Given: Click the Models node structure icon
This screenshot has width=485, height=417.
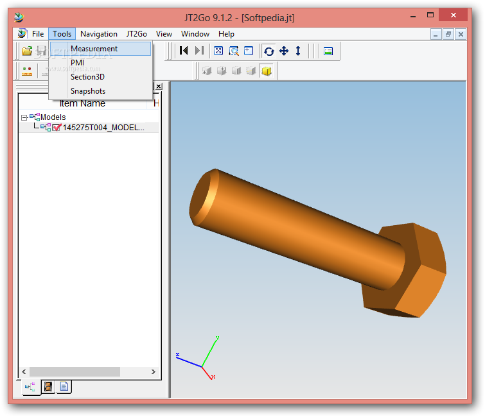Looking at the screenshot, I should point(35,117).
